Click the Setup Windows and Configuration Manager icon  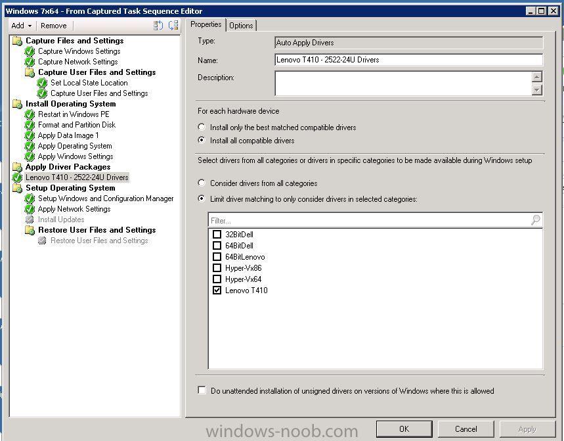click(30, 198)
